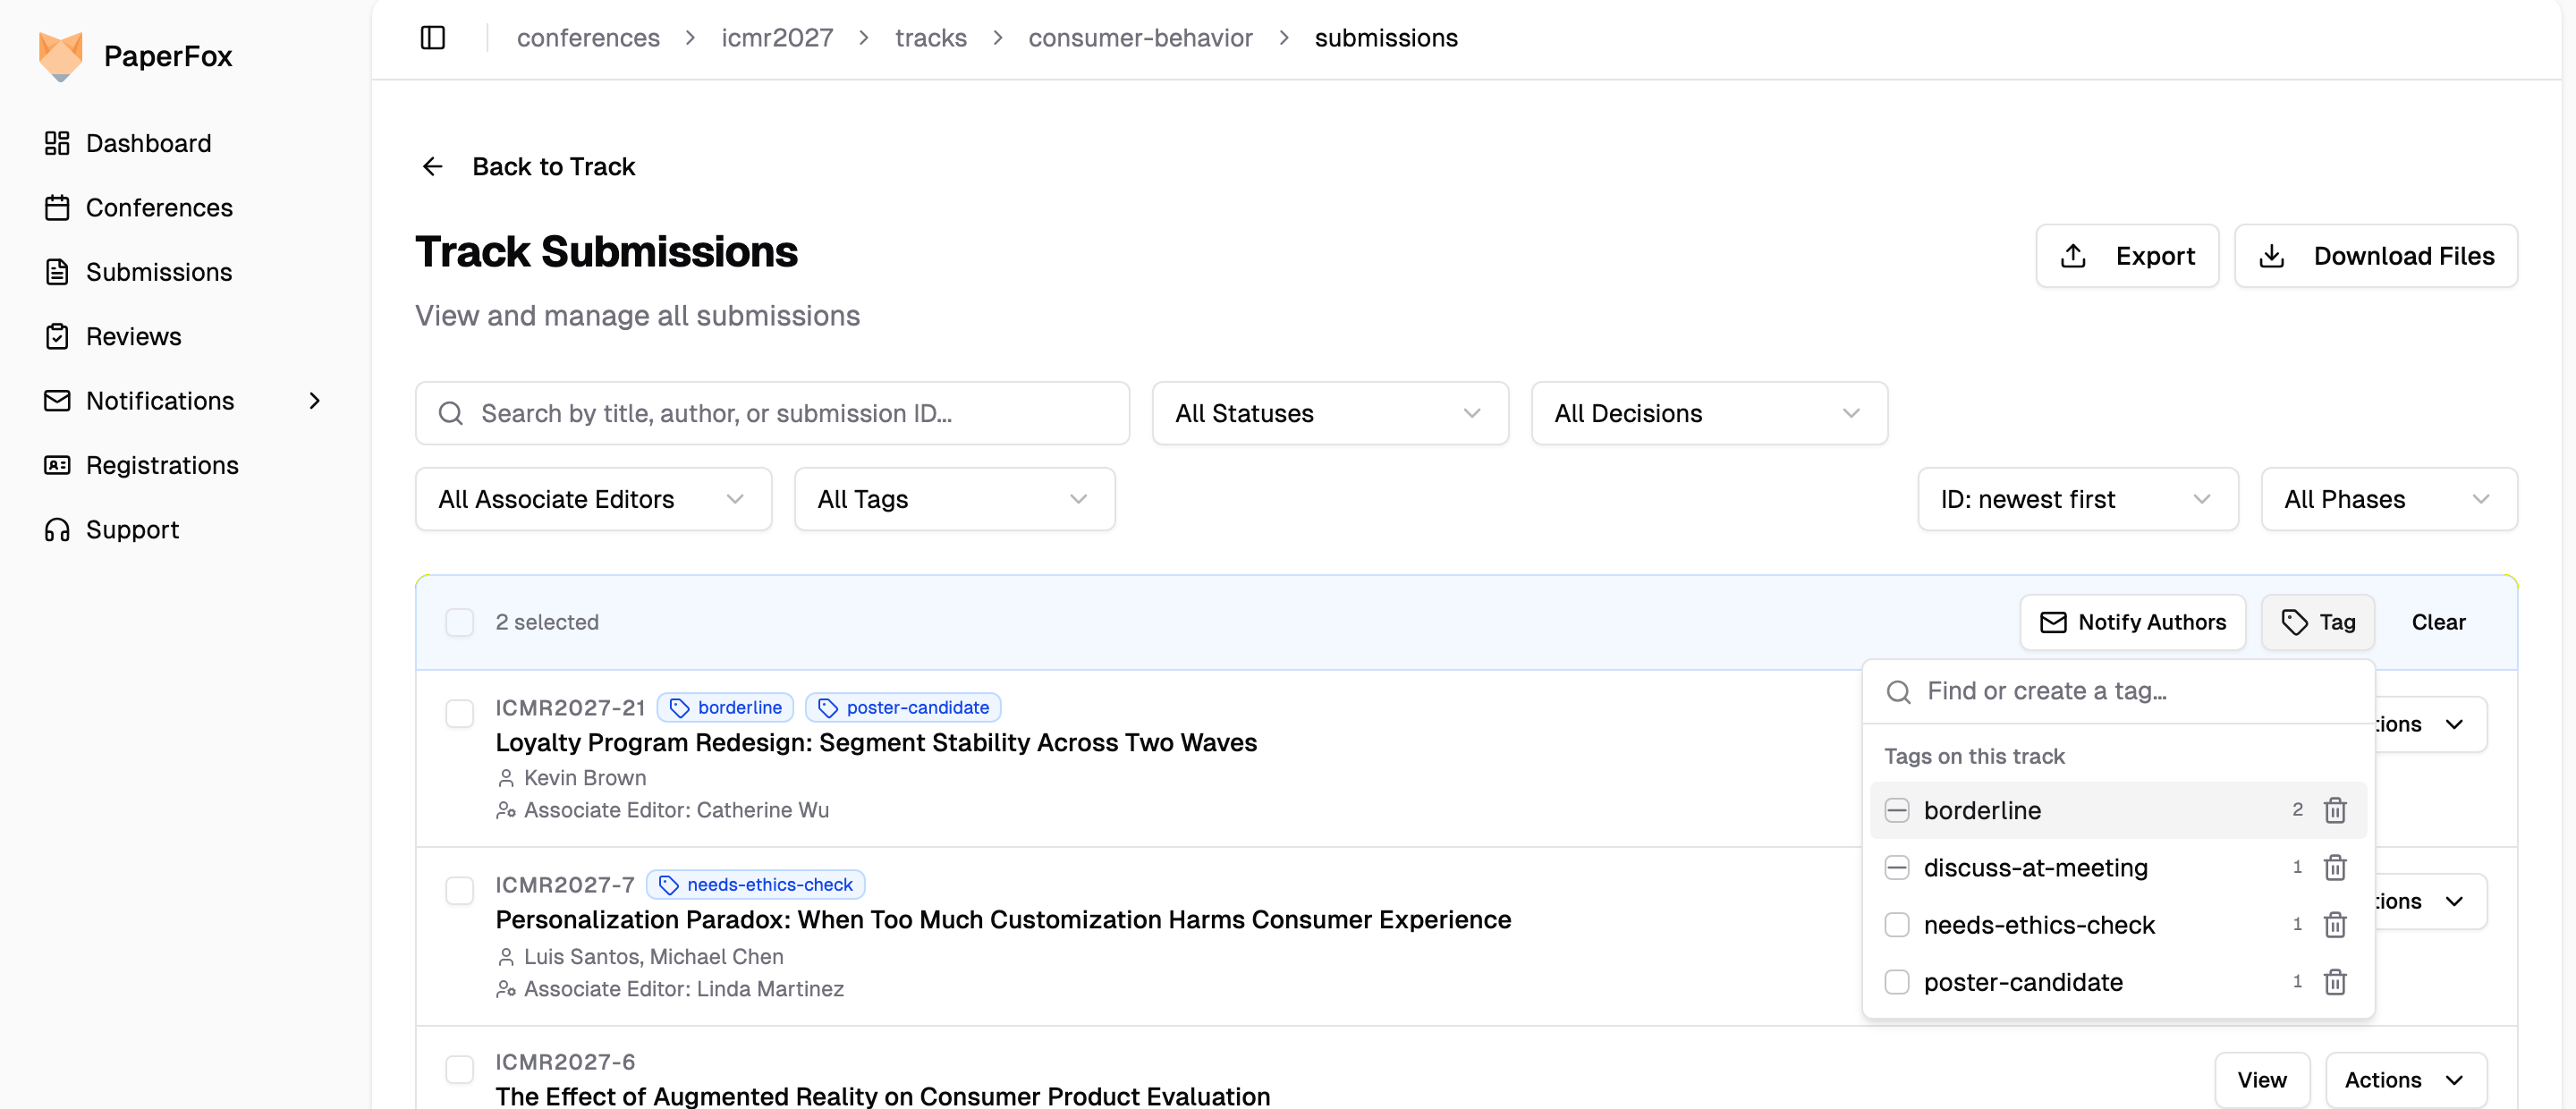Click the Conferences calendar icon

point(57,208)
